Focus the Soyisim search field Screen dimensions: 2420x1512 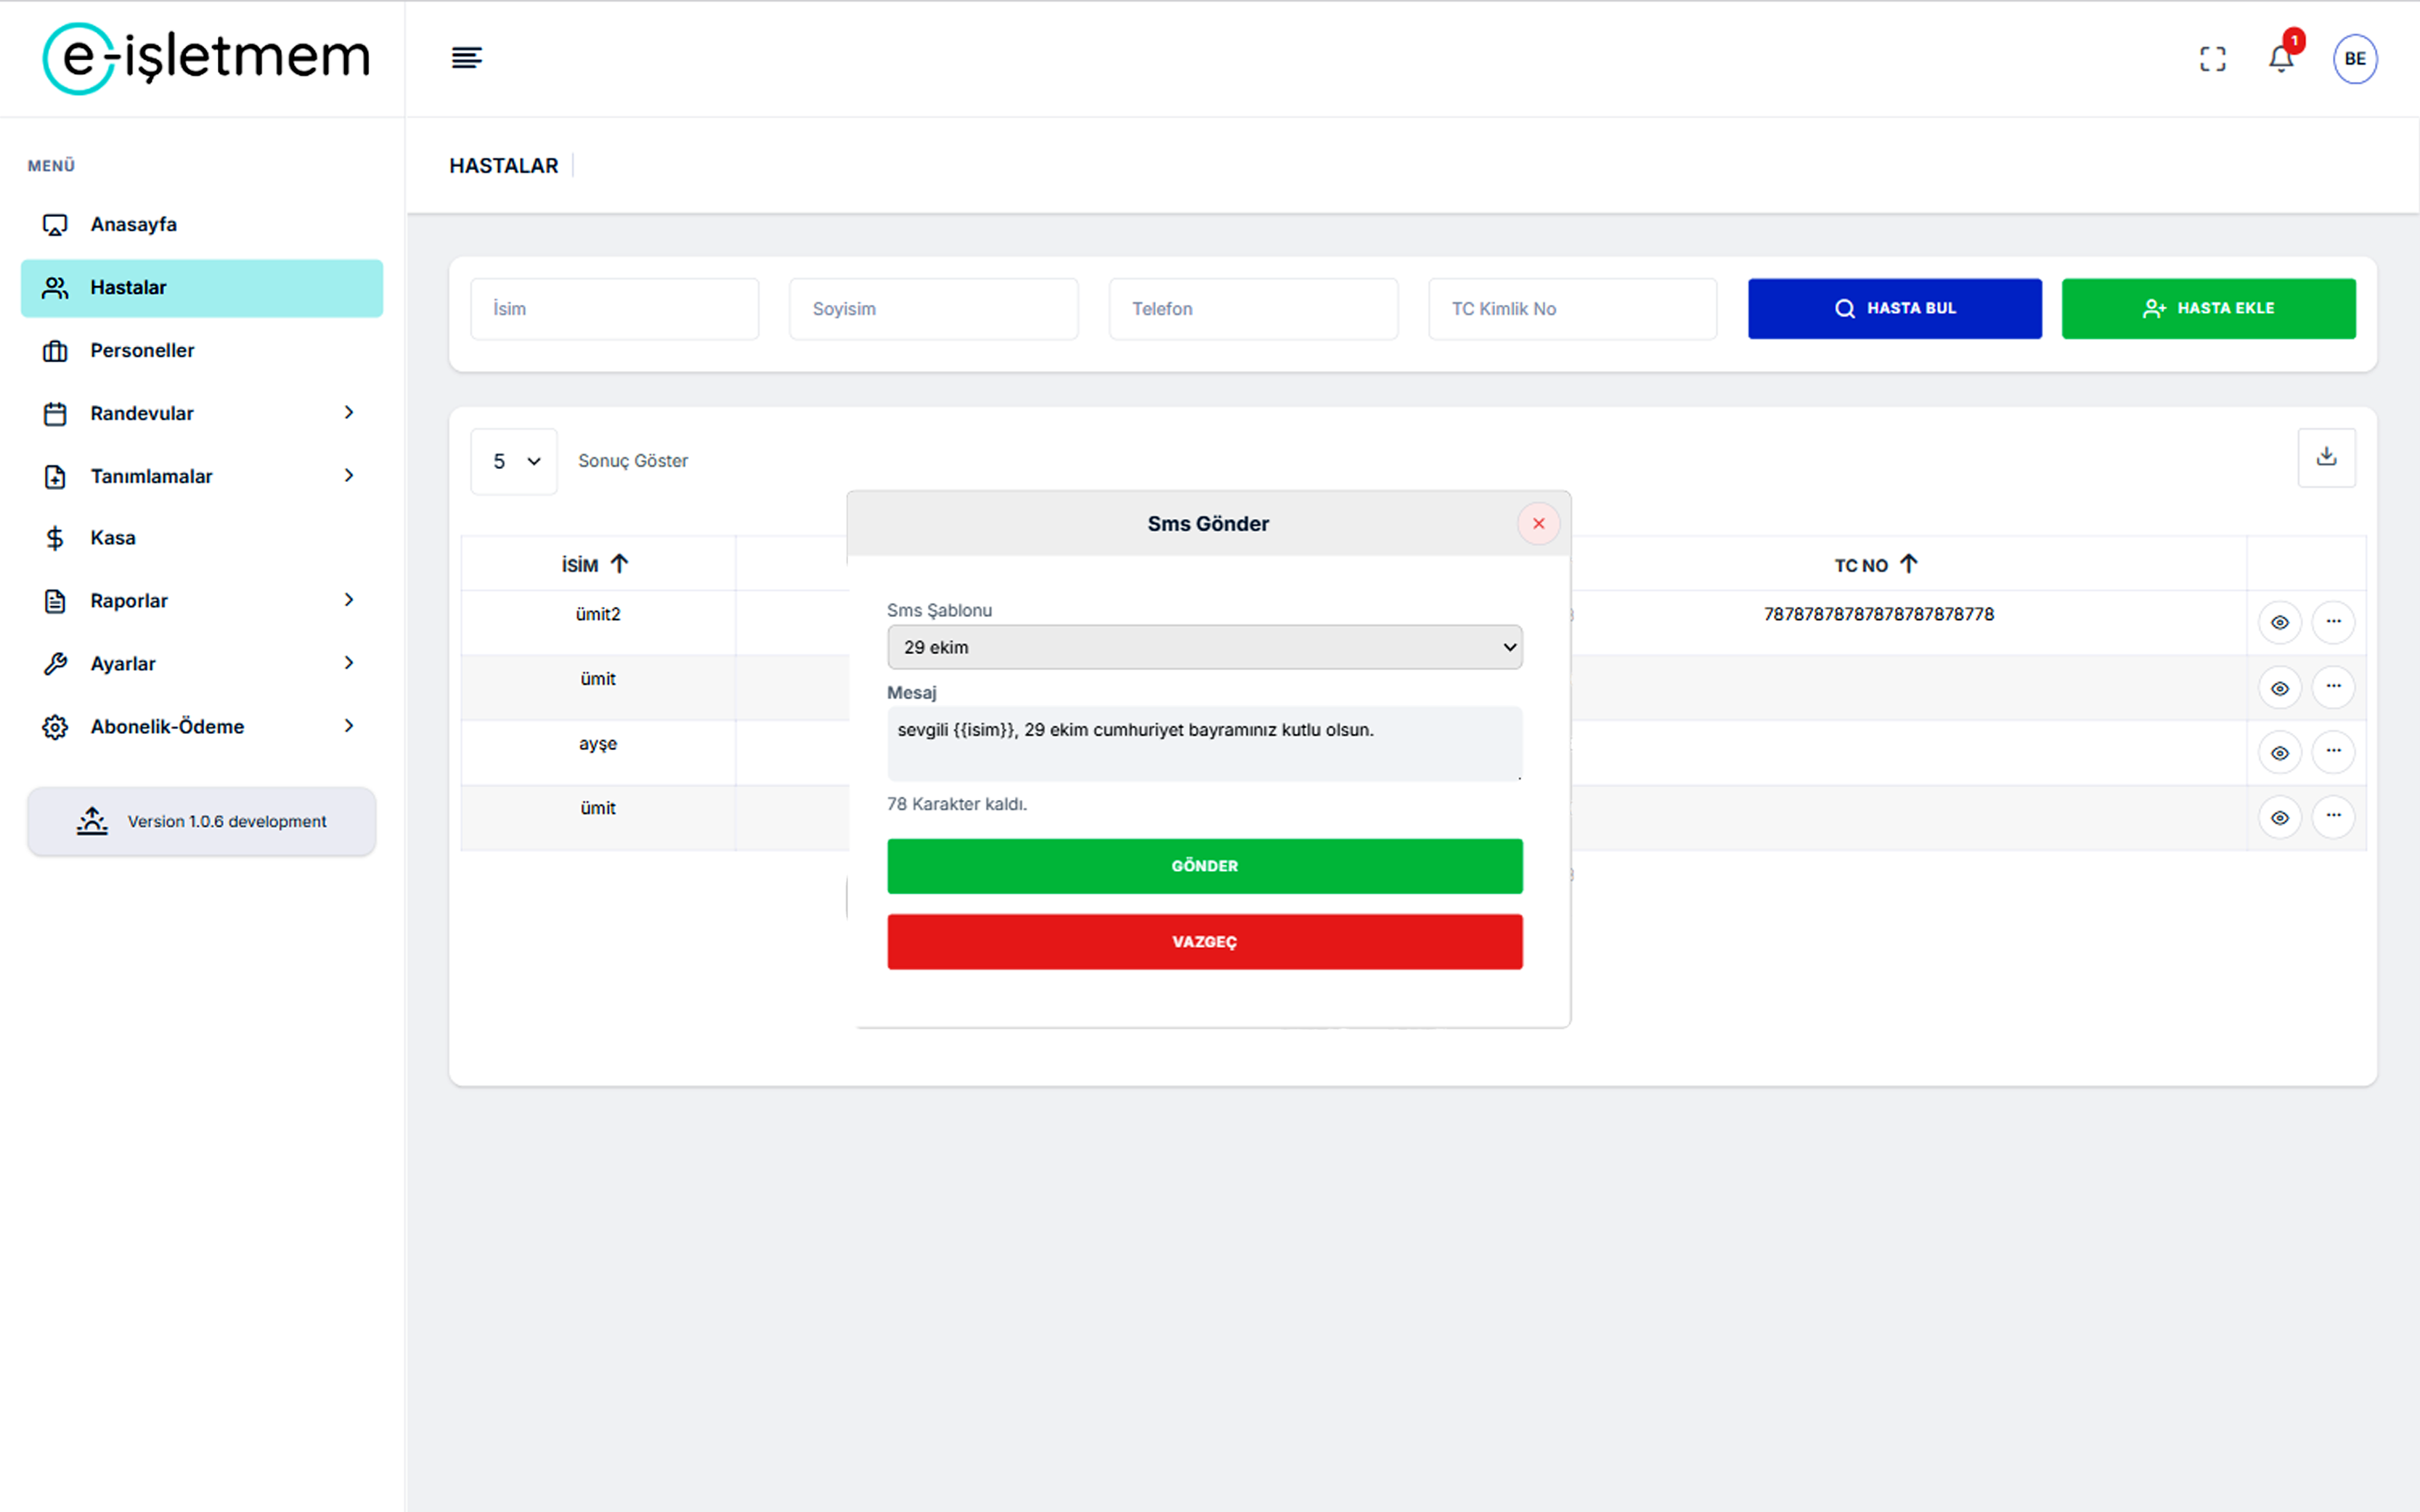pyautogui.click(x=933, y=309)
